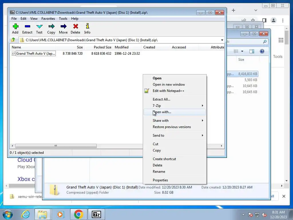The width and height of the screenshot is (293, 220).
Task: Sort by the Modified column header
Action: 127,47
